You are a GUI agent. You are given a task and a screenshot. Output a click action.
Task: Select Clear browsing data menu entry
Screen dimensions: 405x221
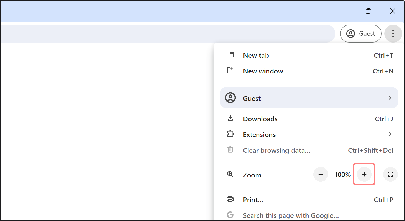click(276, 150)
